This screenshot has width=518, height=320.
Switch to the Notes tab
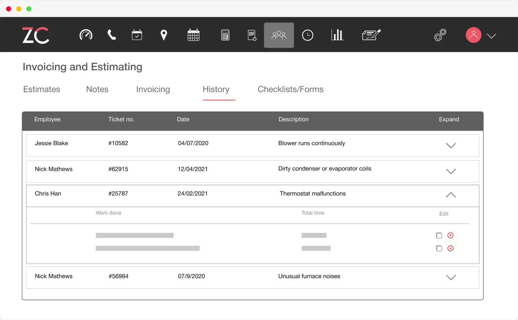click(97, 89)
